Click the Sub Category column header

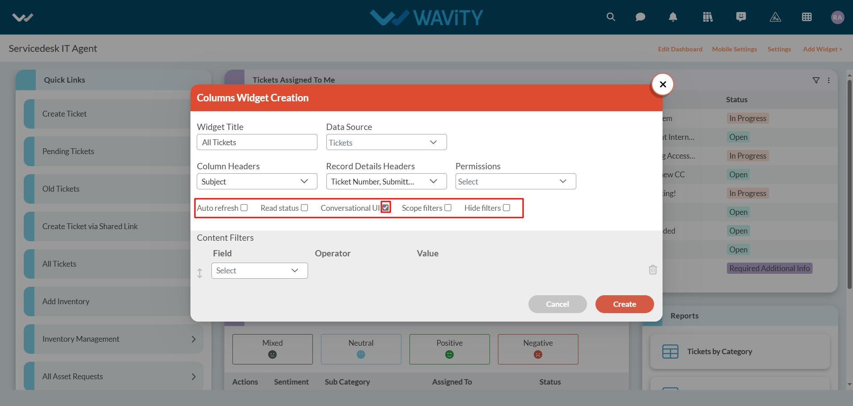pos(347,382)
